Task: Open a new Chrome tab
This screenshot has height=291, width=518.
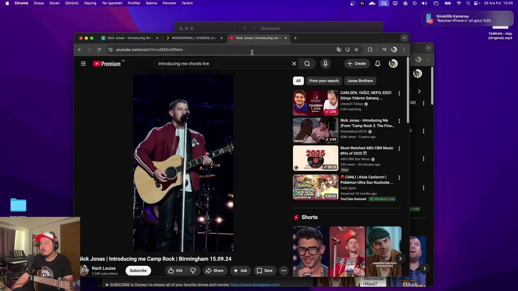Action: 295,38
